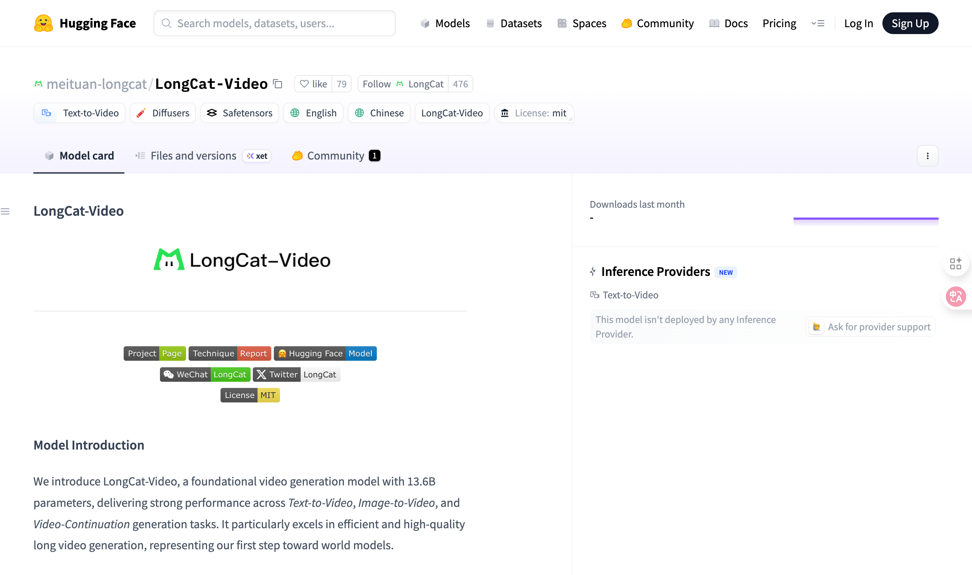The width and height of the screenshot is (972, 575).
Task: Open the Community tab with 1 badge
Action: tap(335, 156)
